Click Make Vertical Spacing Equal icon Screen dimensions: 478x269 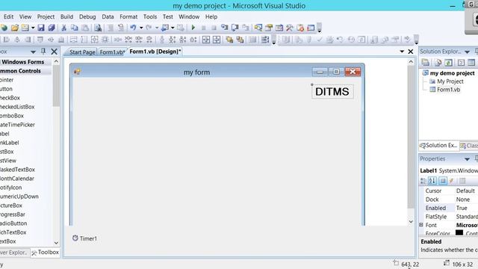162,40
